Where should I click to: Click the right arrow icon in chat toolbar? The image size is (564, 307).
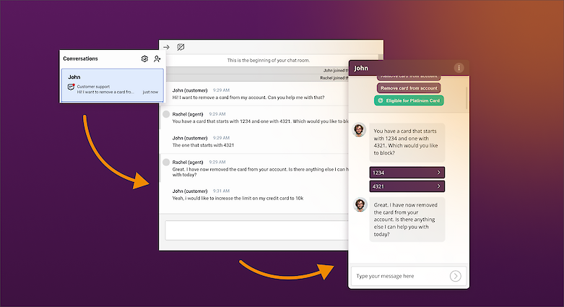click(166, 47)
